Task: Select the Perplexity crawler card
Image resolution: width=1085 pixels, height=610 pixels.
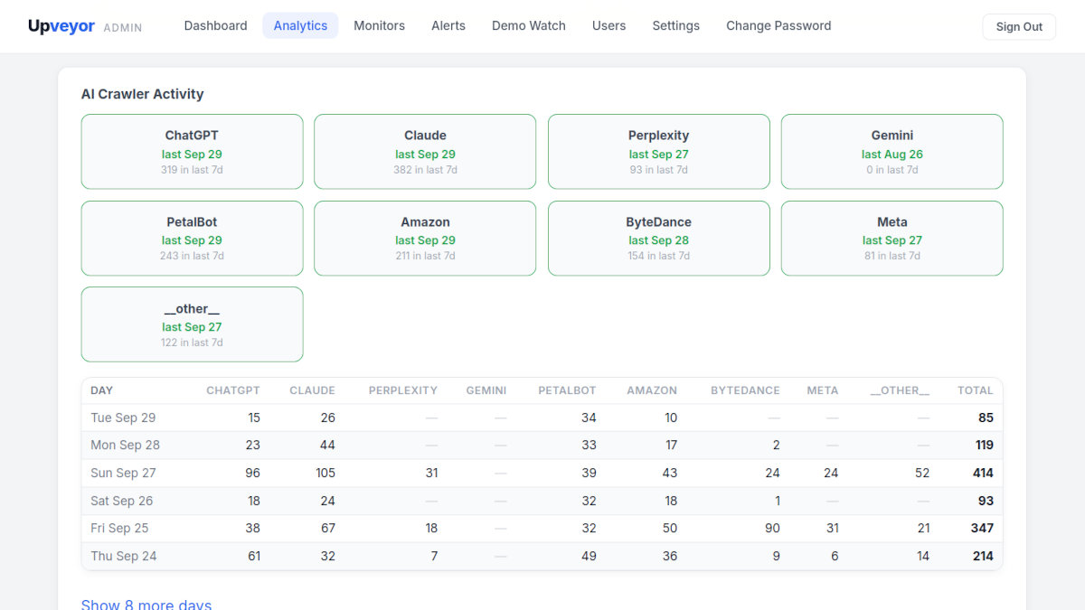Action: [x=658, y=152]
